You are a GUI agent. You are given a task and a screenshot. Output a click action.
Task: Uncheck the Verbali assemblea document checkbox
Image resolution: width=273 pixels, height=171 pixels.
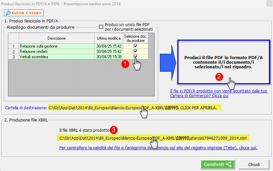click(136, 57)
